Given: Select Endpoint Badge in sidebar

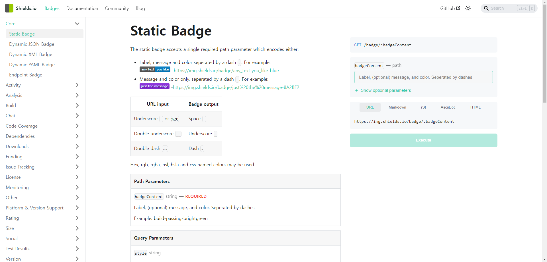Looking at the screenshot, I should [x=44, y=75].
